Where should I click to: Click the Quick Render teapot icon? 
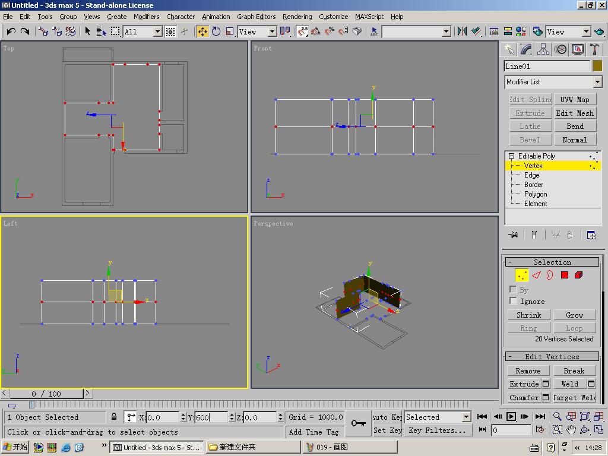(x=599, y=31)
